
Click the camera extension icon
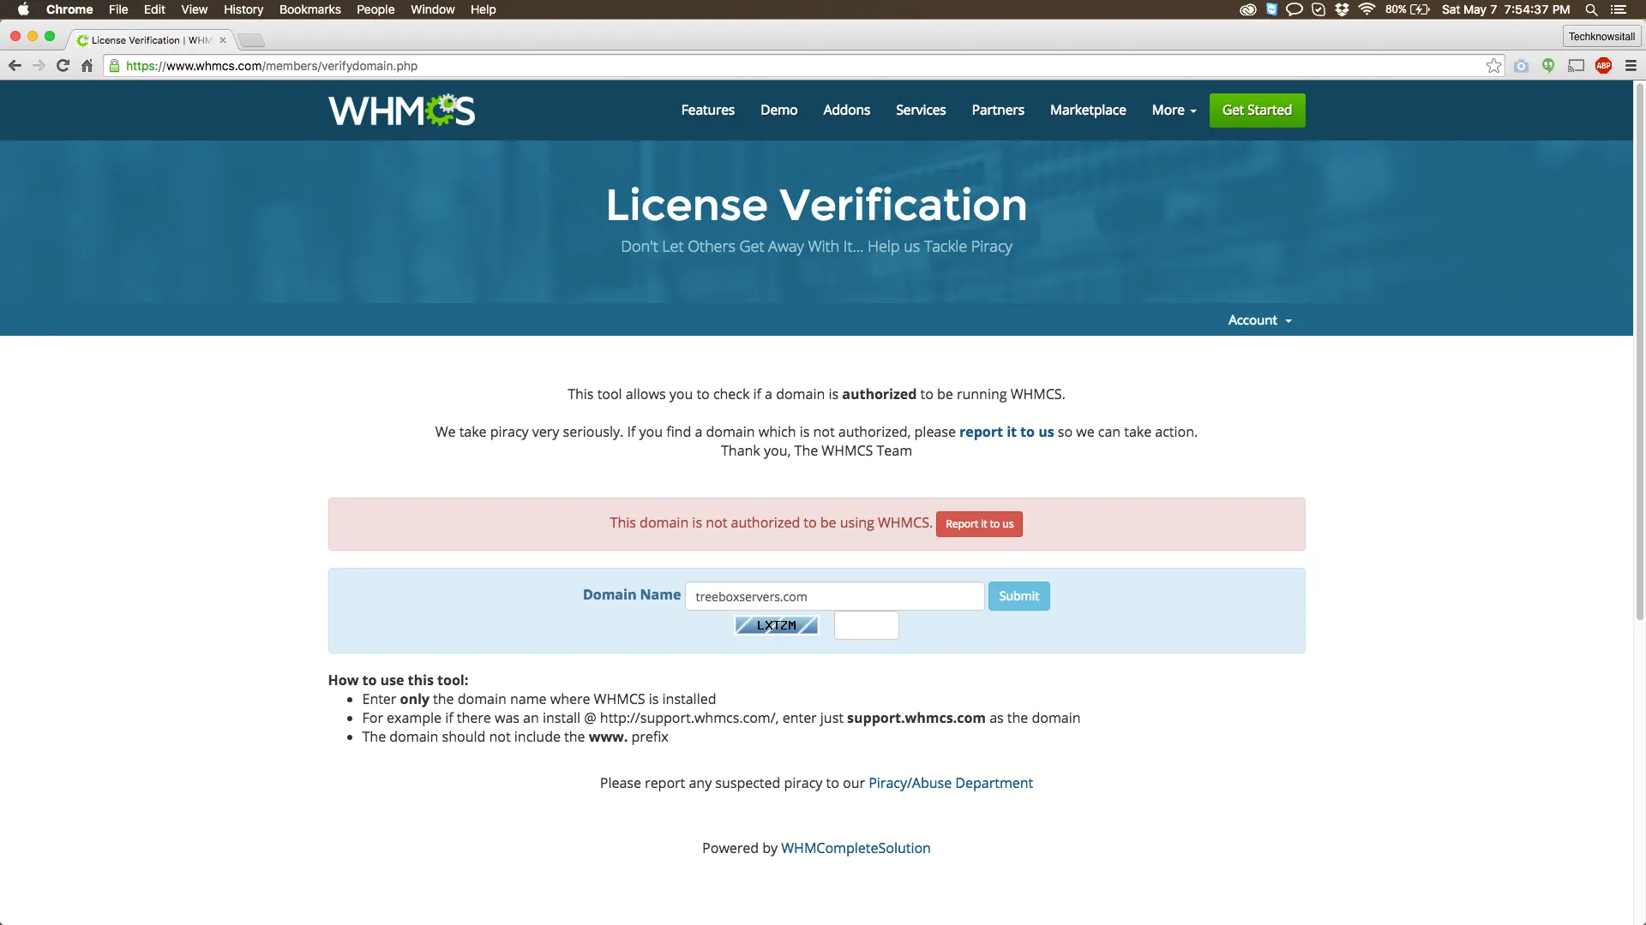pos(1521,66)
